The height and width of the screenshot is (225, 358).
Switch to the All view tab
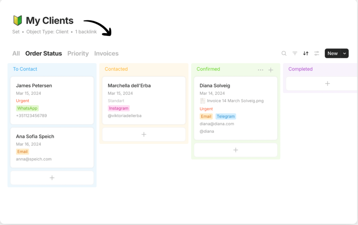[x=16, y=53]
